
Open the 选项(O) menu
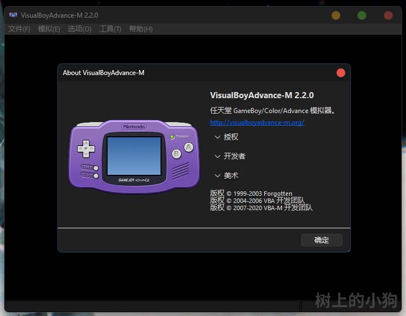coord(79,29)
